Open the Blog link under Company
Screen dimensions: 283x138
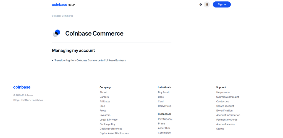pyautogui.click(x=102, y=106)
